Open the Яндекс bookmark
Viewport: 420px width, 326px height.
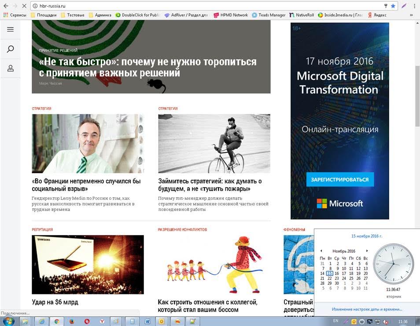coord(377,15)
